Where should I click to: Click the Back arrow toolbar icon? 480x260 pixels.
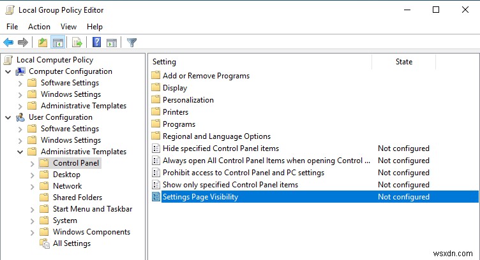tap(8, 42)
